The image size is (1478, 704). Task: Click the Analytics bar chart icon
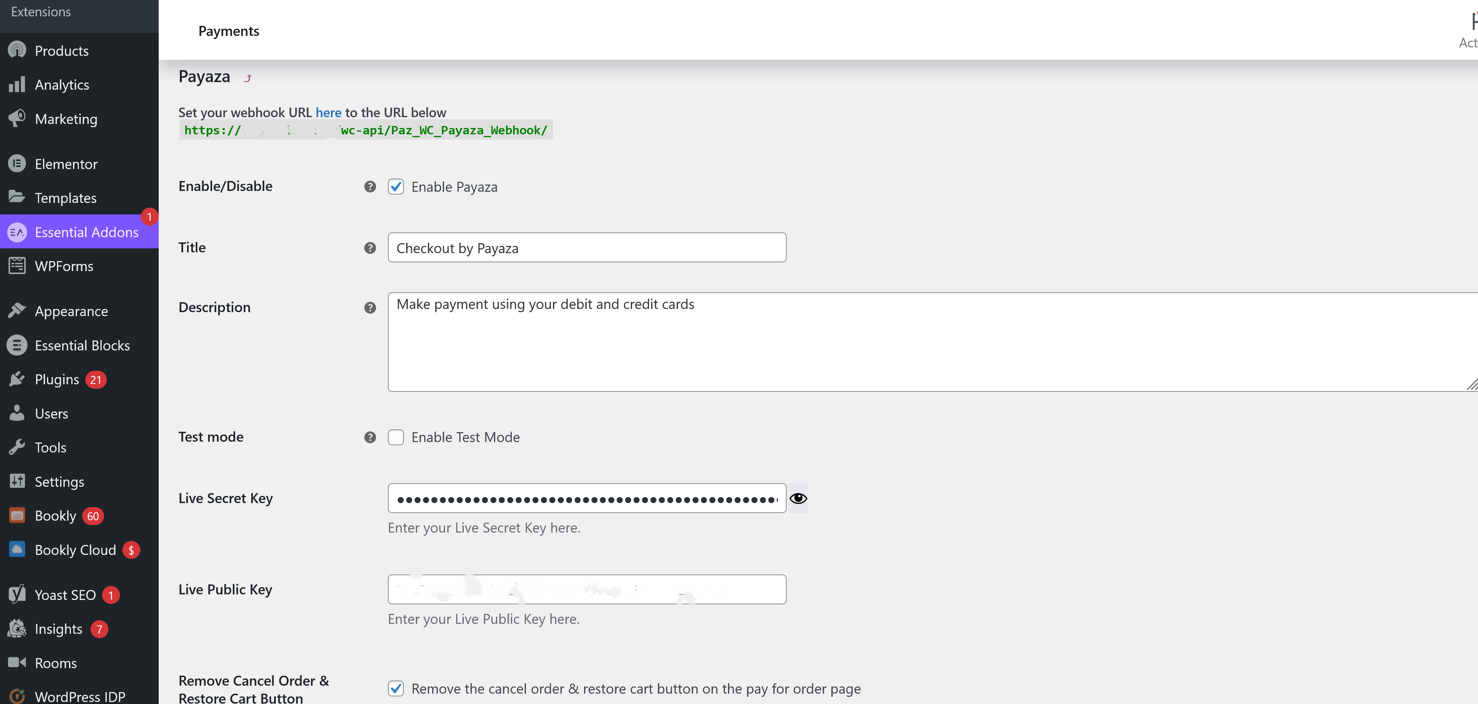[x=17, y=85]
